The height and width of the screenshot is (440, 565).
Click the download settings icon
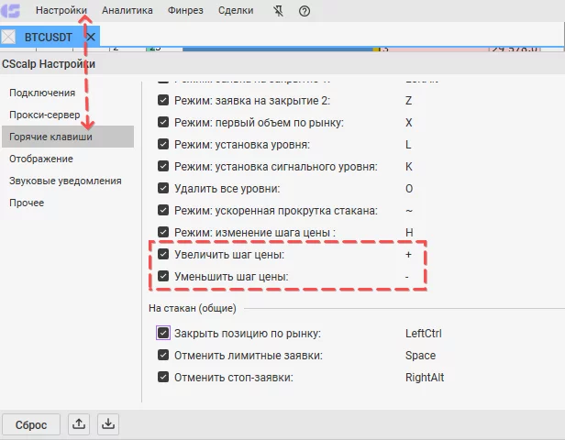[108, 423]
